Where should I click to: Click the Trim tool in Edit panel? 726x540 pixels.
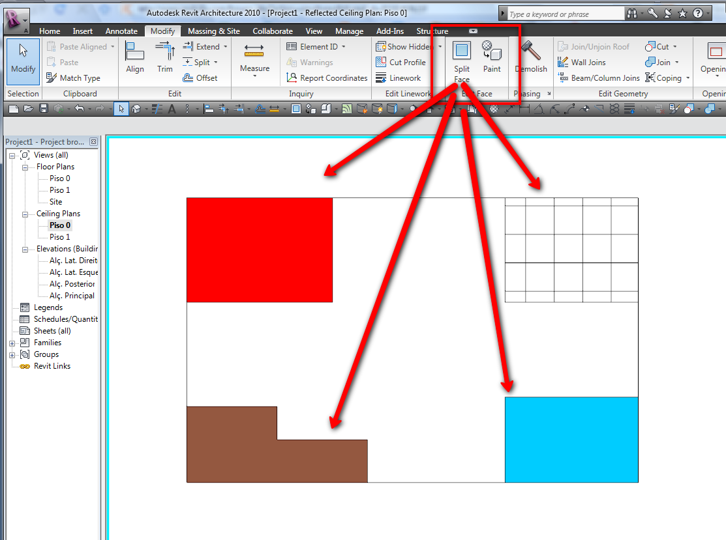point(165,57)
